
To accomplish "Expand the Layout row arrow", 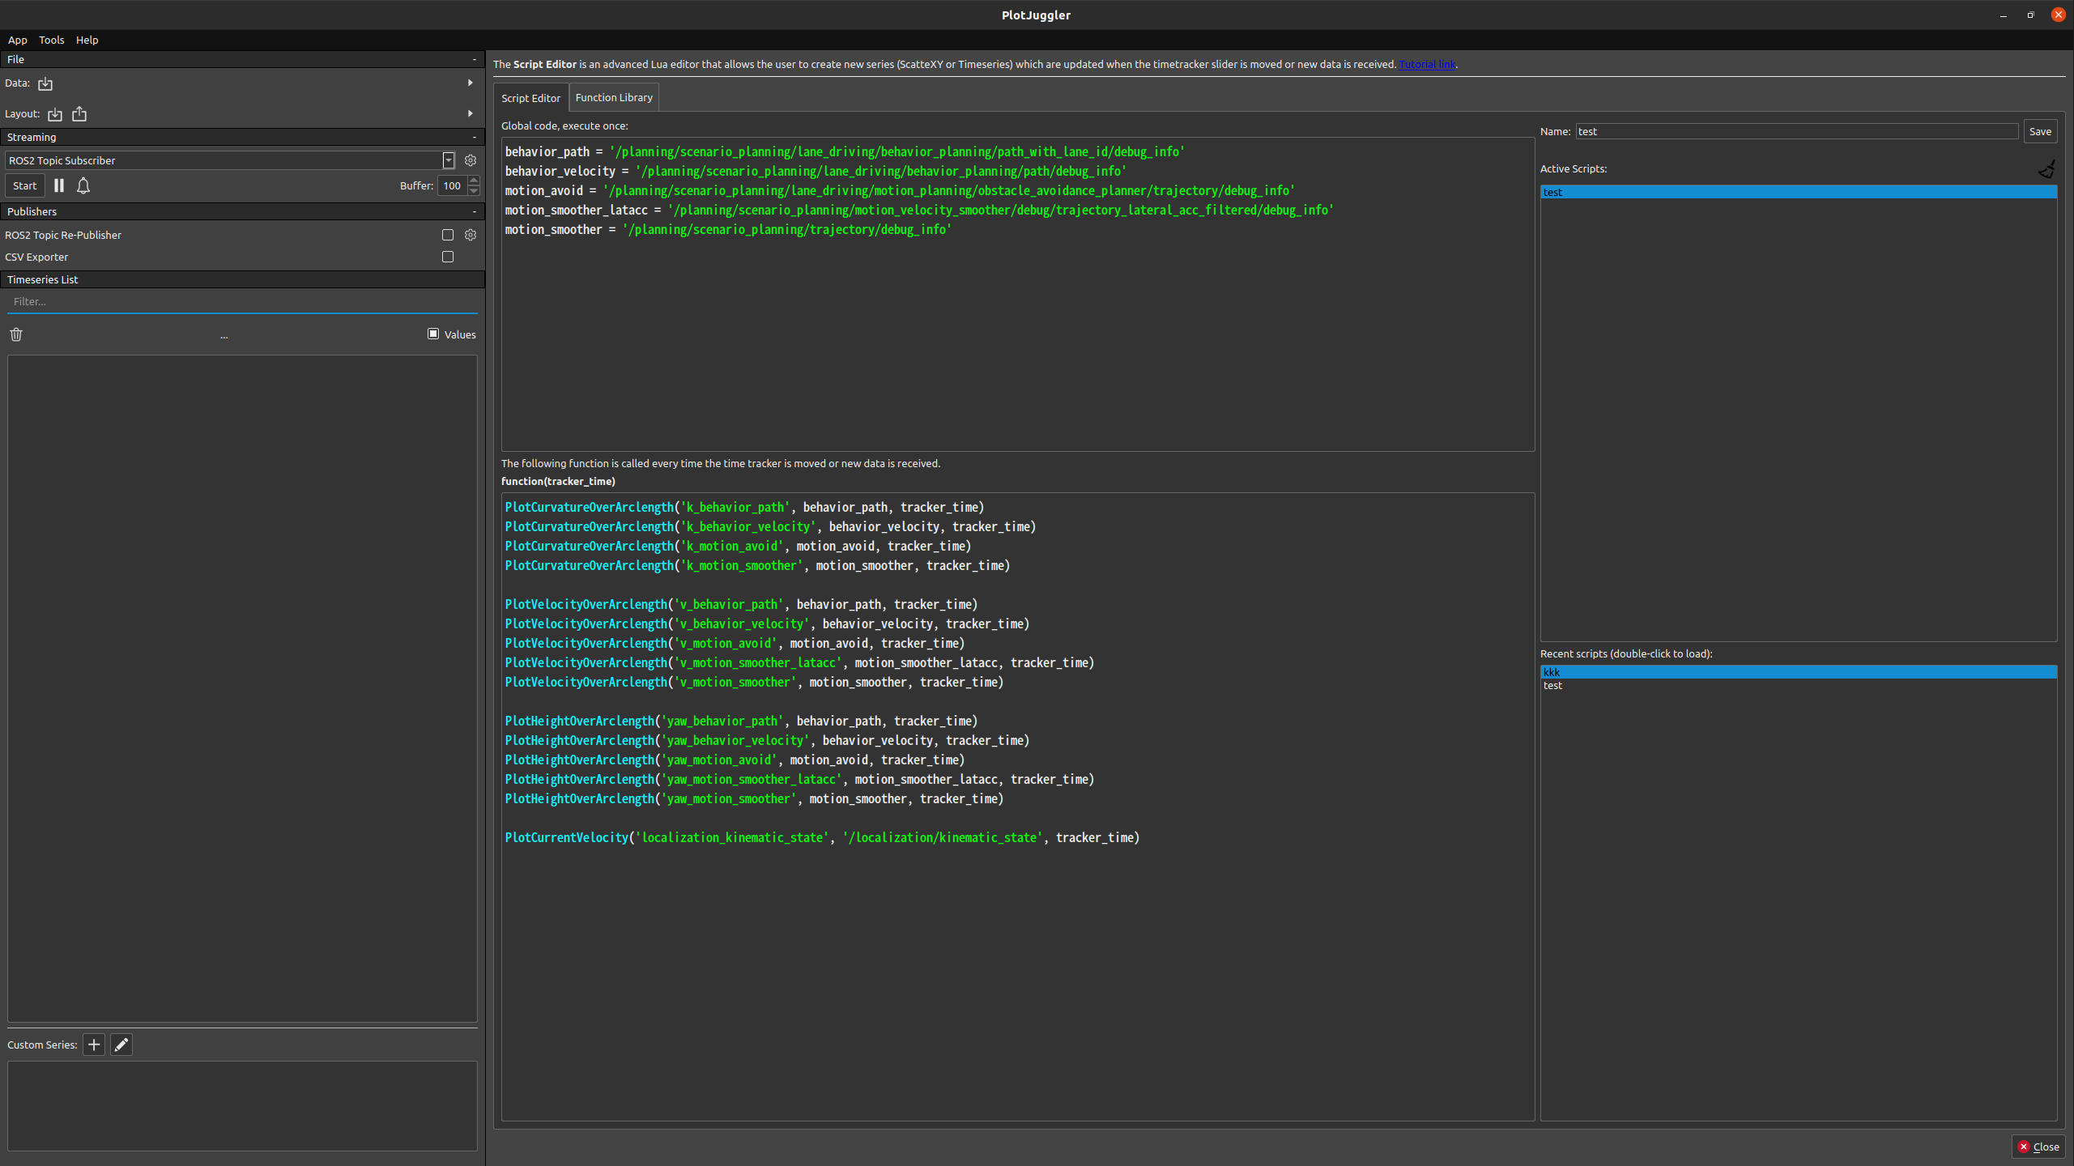I will pos(470,113).
